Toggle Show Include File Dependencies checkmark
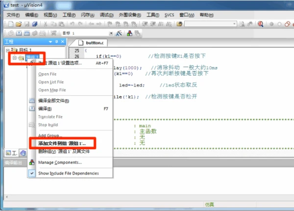 click(32, 173)
